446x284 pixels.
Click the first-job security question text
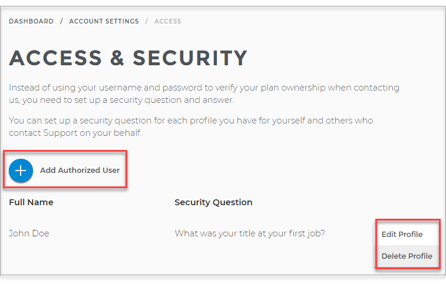click(x=250, y=233)
